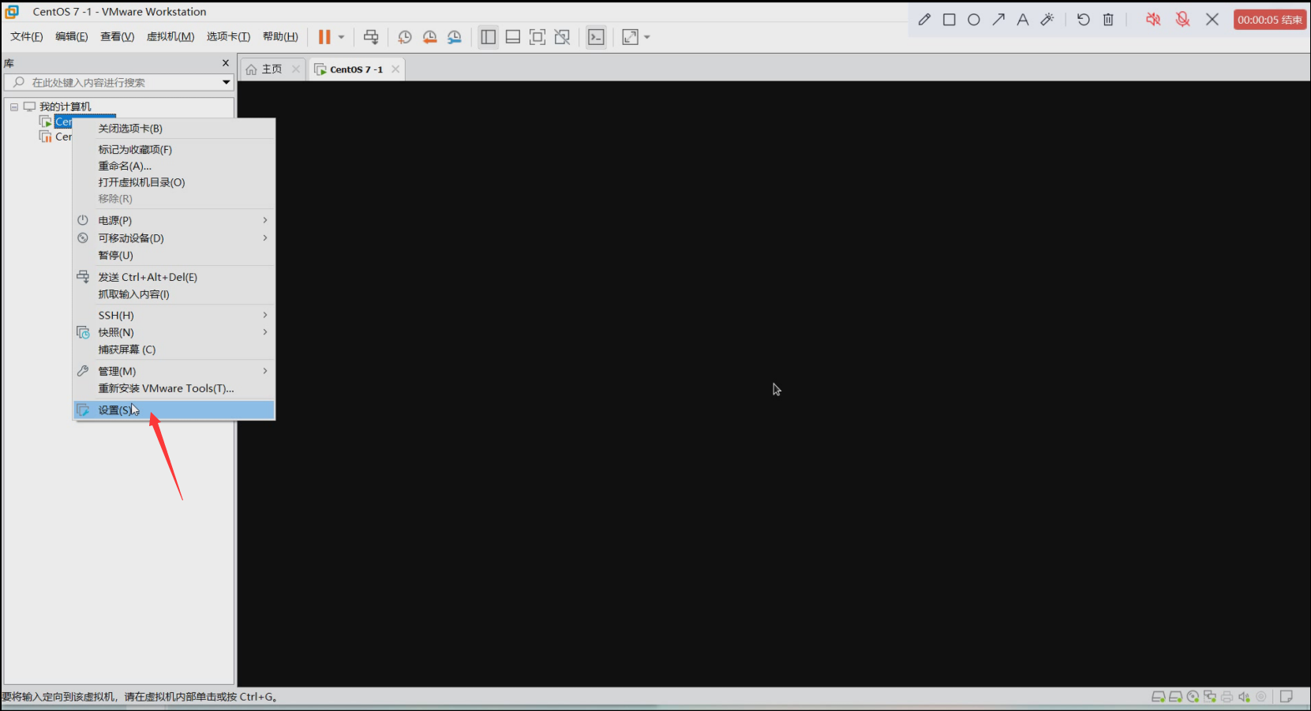This screenshot has width=1311, height=711.
Task: Select the arrow annotation tool
Action: click(x=998, y=20)
